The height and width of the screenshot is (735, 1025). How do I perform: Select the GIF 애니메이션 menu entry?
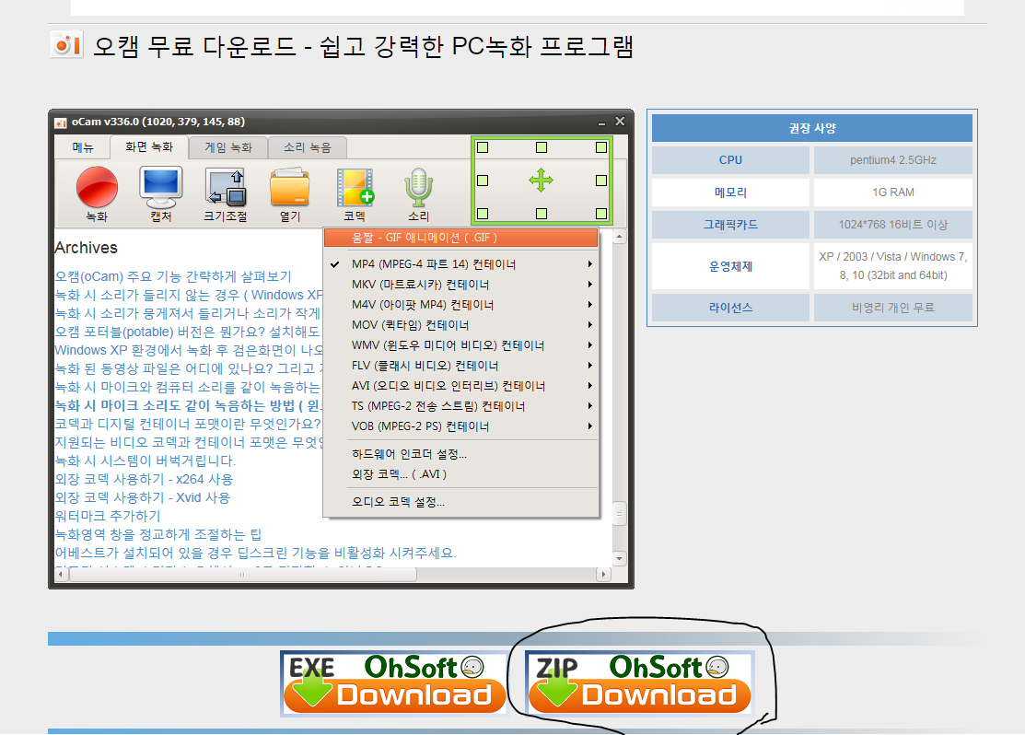pyautogui.click(x=460, y=238)
